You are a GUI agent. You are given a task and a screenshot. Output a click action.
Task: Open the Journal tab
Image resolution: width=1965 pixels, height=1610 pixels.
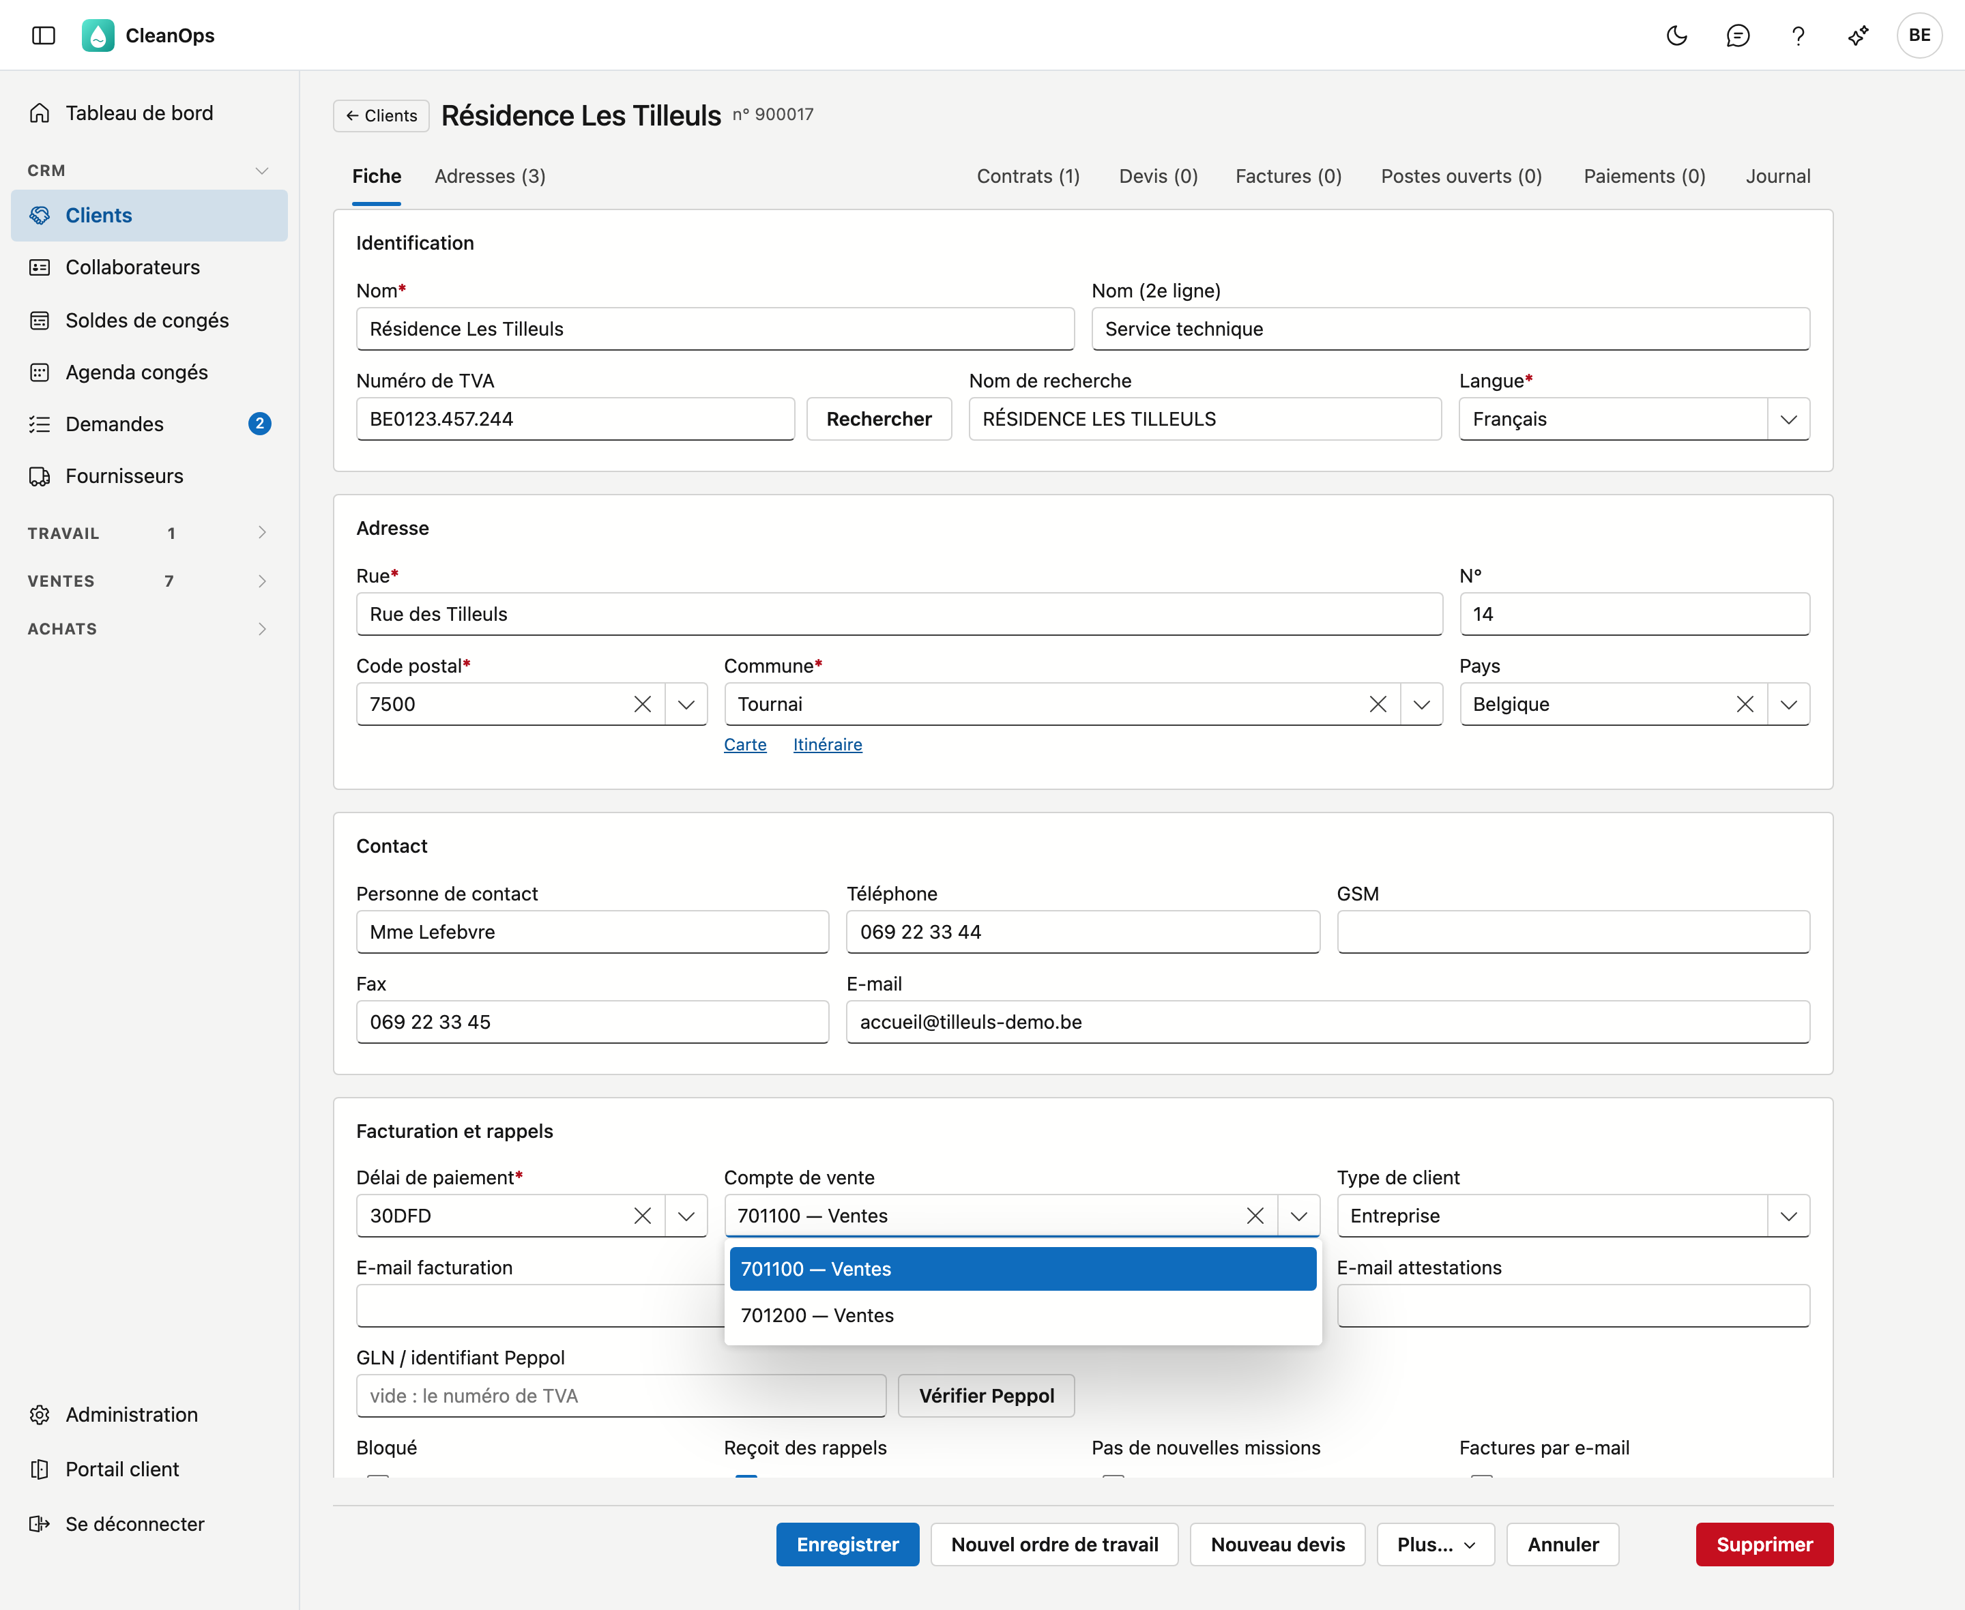point(1777,176)
